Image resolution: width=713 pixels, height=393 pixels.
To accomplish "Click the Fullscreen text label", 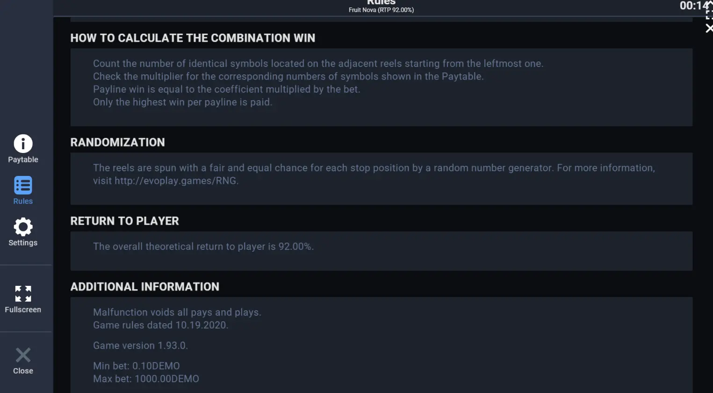I will (23, 310).
